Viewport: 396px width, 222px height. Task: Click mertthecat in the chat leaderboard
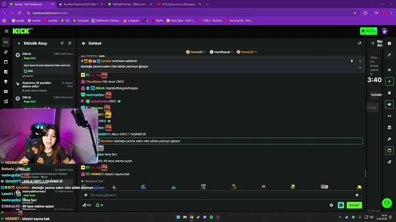222,52
